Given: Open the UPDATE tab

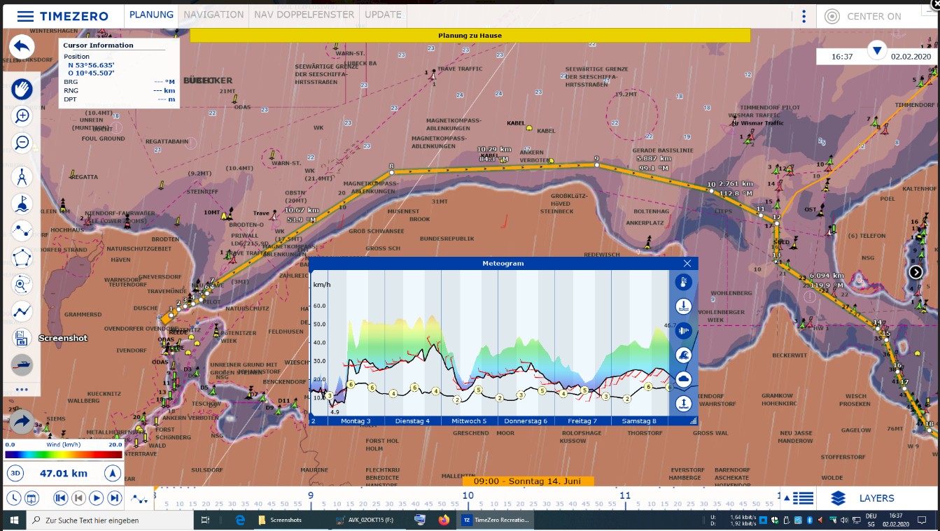Looking at the screenshot, I should [x=384, y=15].
